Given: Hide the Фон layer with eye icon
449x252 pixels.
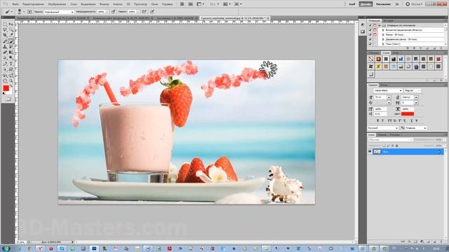Looking at the screenshot, I should click(370, 152).
